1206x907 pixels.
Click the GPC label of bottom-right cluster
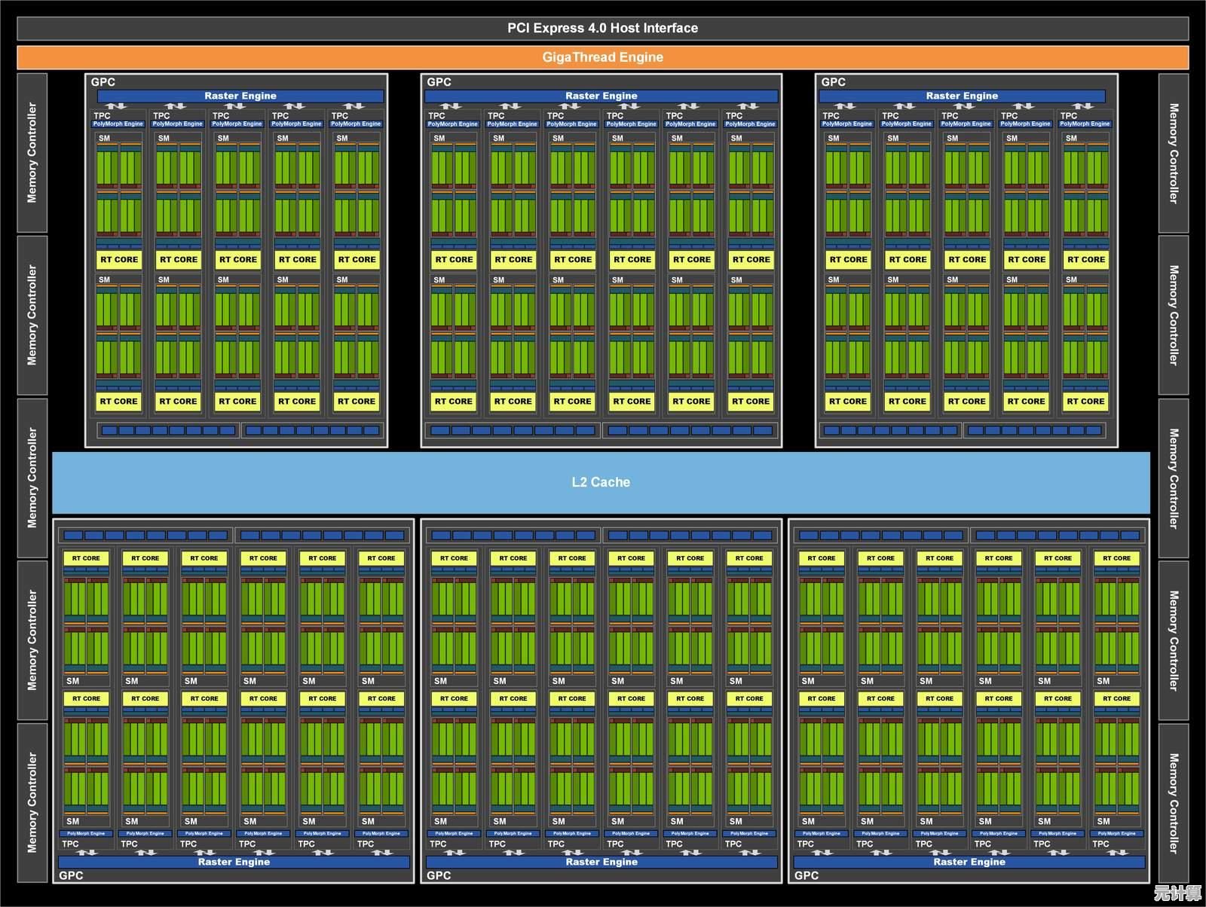point(806,875)
